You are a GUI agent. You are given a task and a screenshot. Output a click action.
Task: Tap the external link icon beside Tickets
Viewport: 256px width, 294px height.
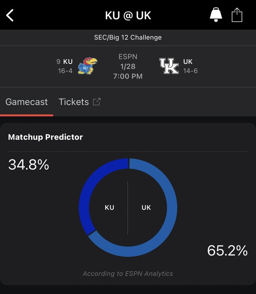click(97, 102)
